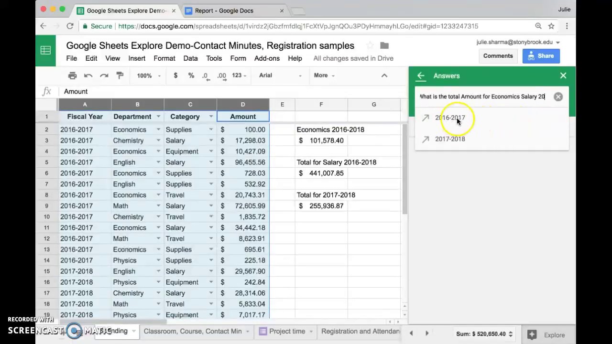The width and height of the screenshot is (612, 344).
Task: Select column E header
Action: [282, 105]
